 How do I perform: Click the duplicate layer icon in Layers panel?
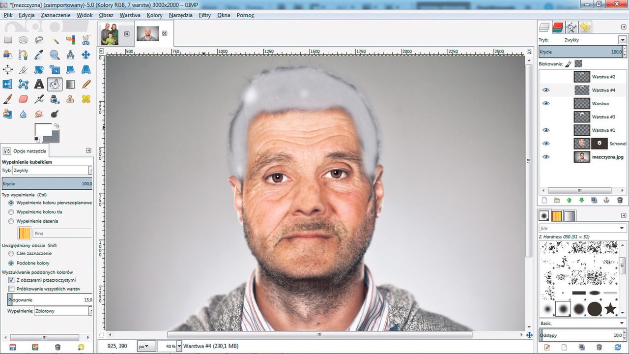pos(594,200)
